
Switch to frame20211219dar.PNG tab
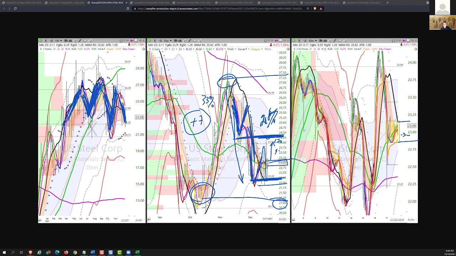[192, 2]
